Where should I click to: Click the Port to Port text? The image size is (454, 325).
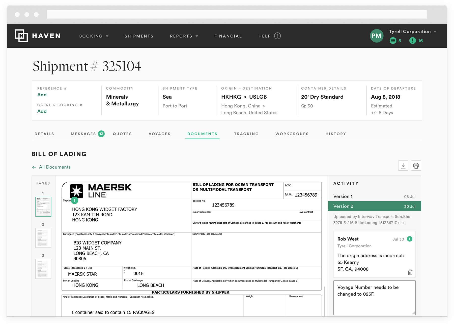click(x=175, y=106)
